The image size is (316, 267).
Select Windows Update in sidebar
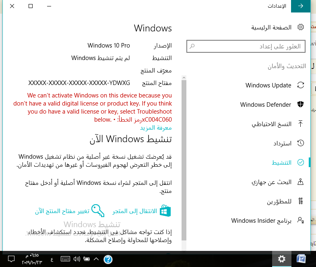click(x=268, y=85)
